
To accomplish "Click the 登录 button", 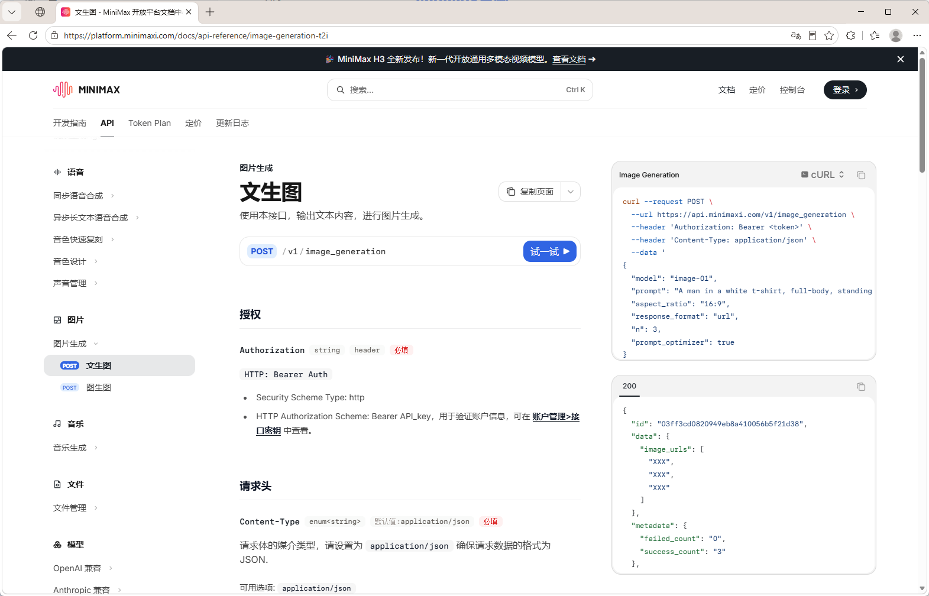I will 845,90.
